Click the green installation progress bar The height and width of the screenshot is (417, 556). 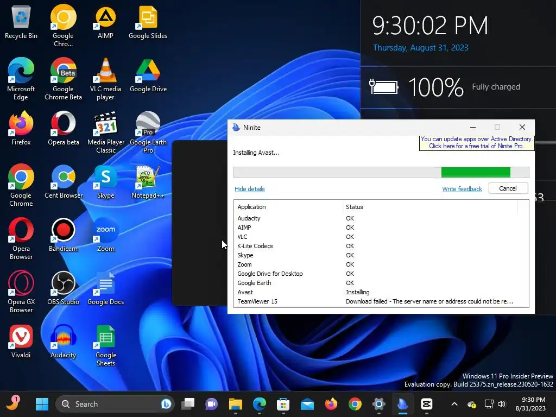(x=476, y=172)
